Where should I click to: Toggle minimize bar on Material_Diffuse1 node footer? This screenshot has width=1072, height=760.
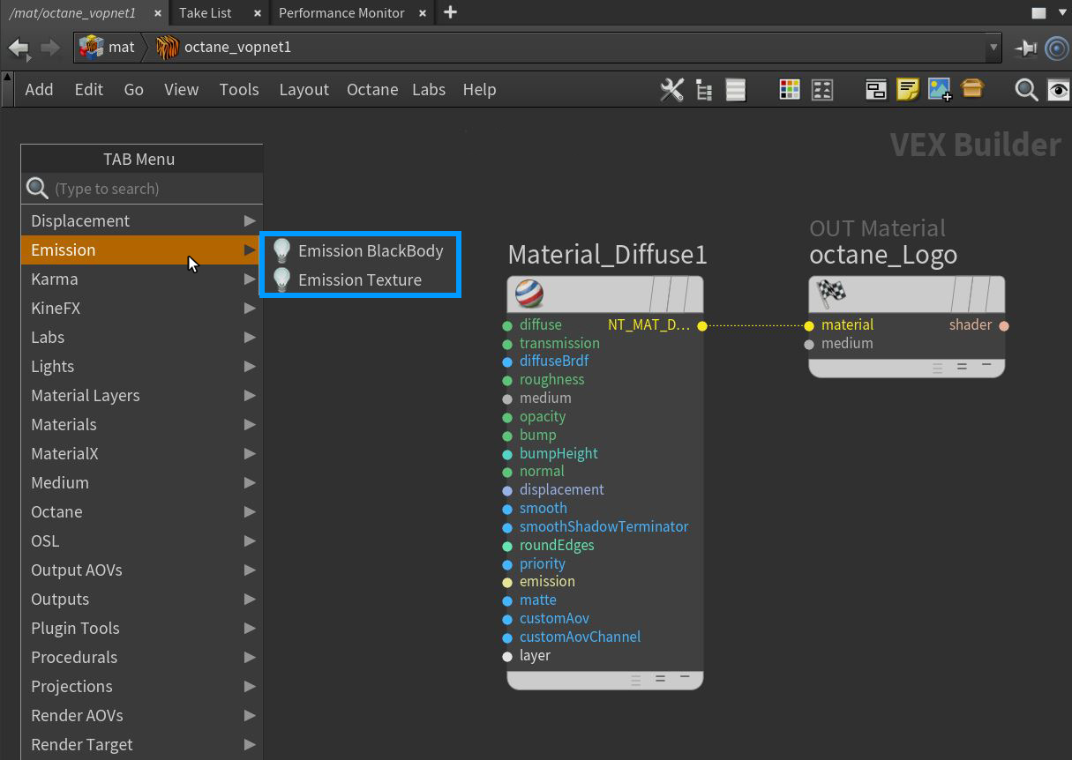(x=685, y=678)
